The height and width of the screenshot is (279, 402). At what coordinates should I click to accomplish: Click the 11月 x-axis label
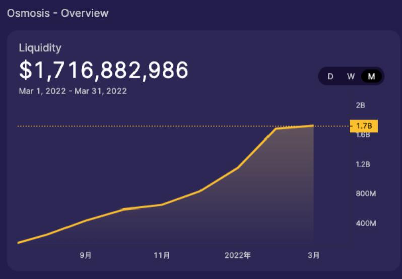click(162, 255)
